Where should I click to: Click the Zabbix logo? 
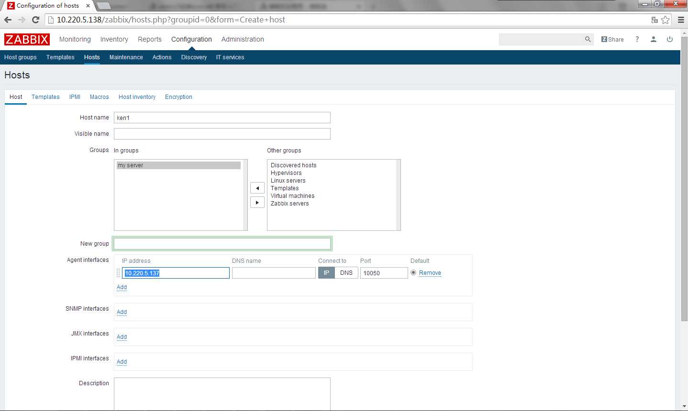pyautogui.click(x=27, y=39)
